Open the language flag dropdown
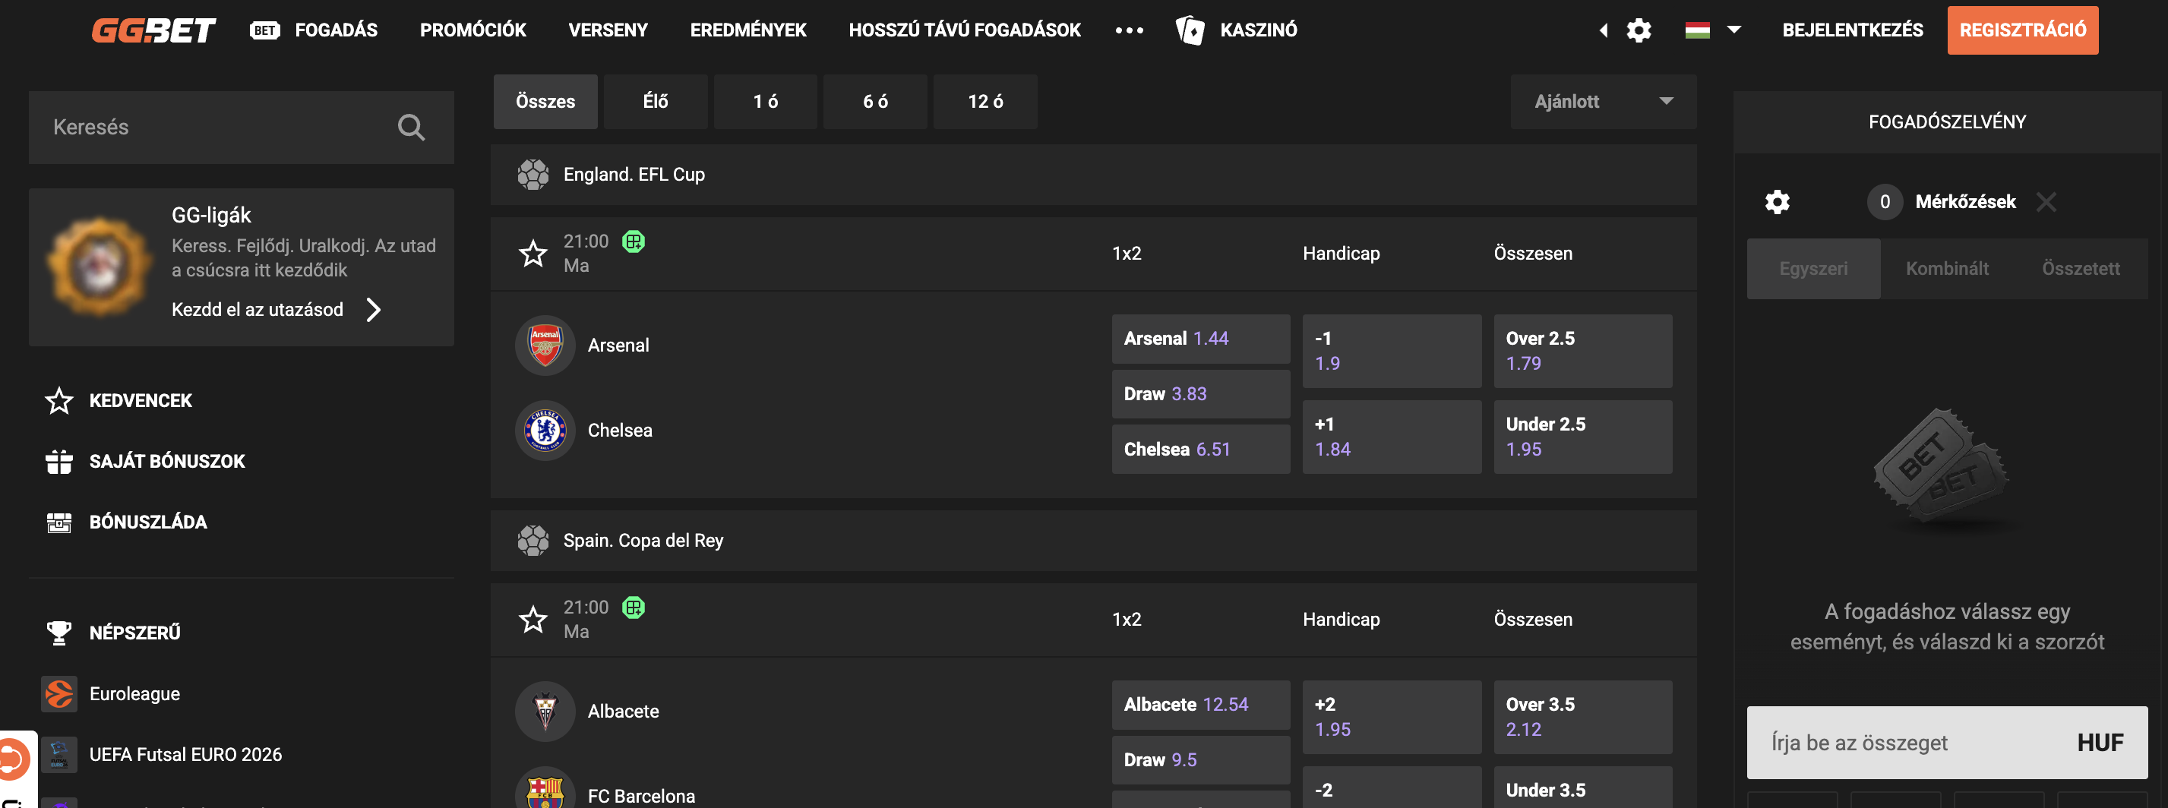Screen dimensions: 2168x808 (1712, 30)
